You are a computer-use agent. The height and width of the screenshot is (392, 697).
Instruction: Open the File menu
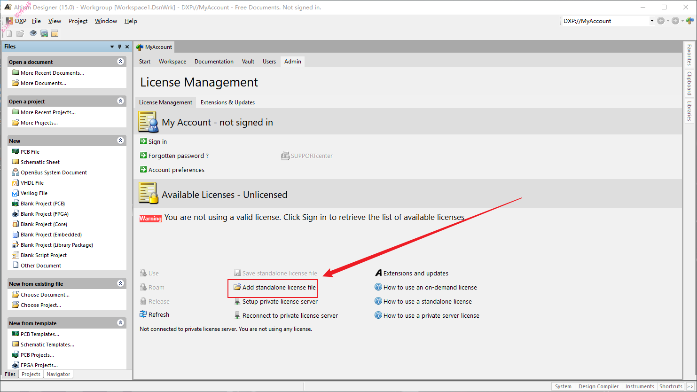click(x=36, y=21)
